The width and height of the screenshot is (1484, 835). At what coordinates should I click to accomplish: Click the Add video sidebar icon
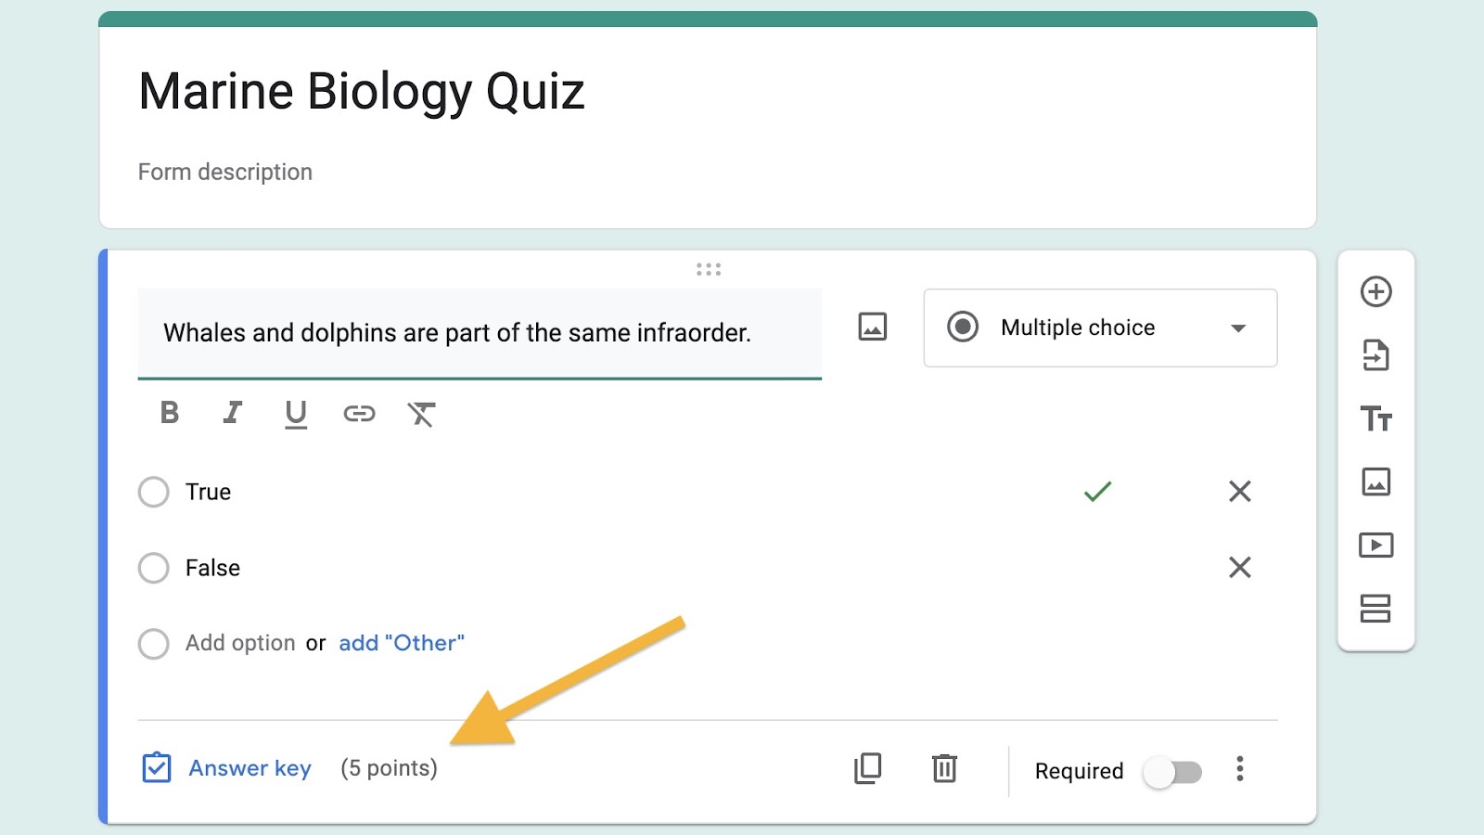click(1375, 545)
